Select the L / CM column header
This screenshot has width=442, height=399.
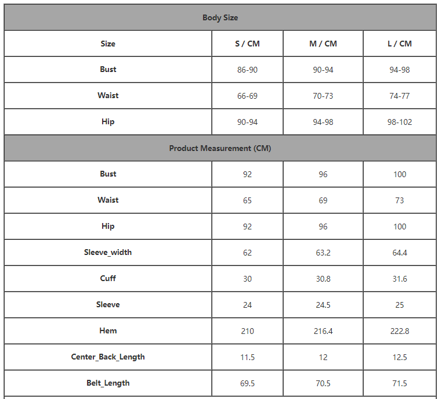(400, 44)
